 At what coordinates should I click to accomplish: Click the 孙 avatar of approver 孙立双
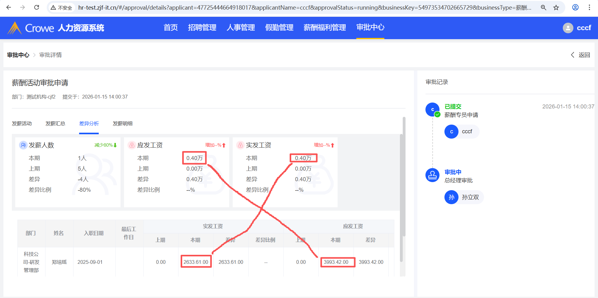[x=451, y=197]
